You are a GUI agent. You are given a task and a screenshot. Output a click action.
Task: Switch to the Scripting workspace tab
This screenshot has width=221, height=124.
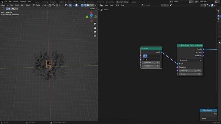point(134,2)
